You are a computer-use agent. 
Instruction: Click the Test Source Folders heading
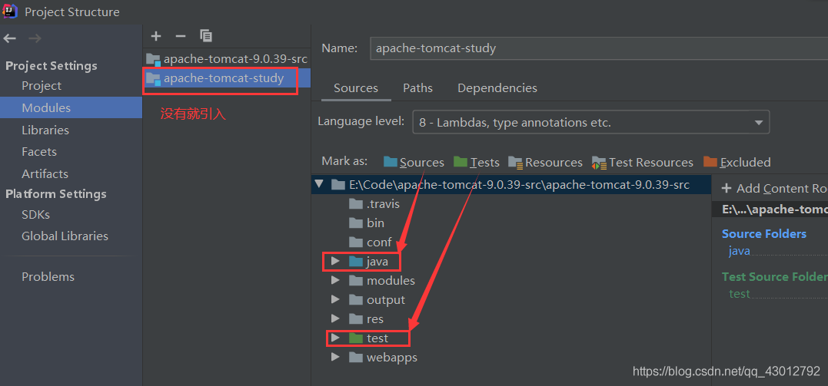tap(775, 276)
